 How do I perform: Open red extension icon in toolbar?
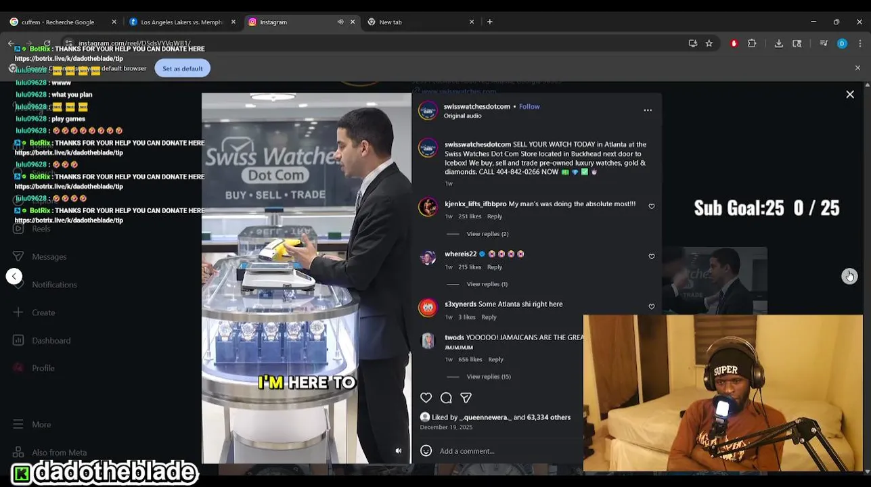(734, 44)
